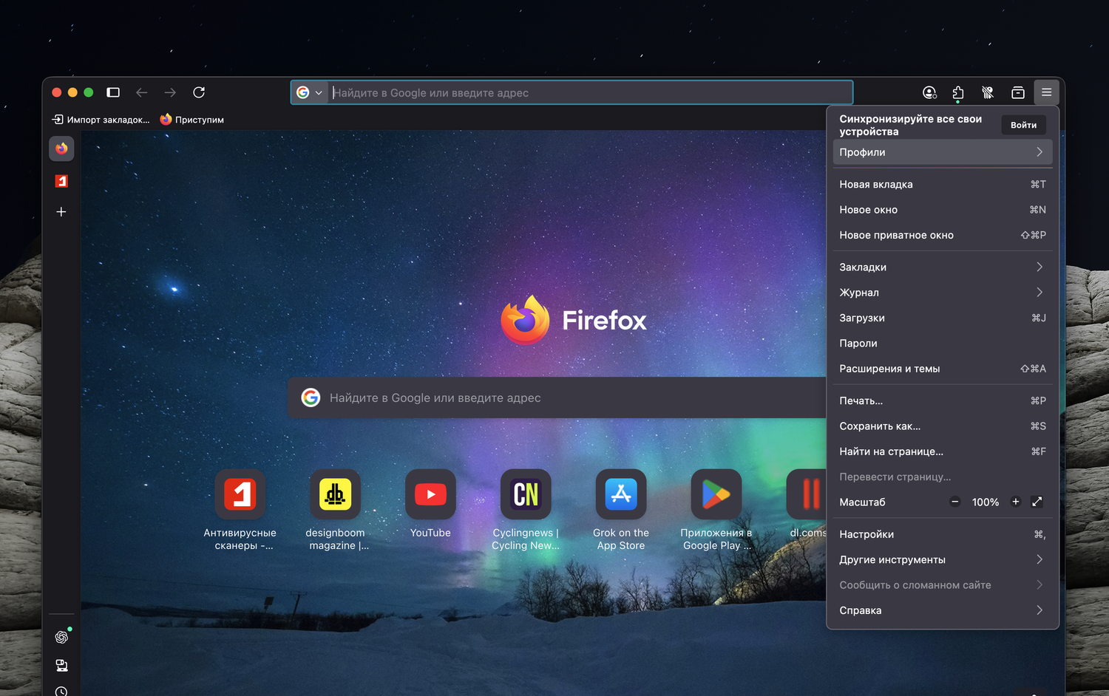Expand the Другие инструменты submenu
Screen dimensions: 1109x696
pos(943,559)
